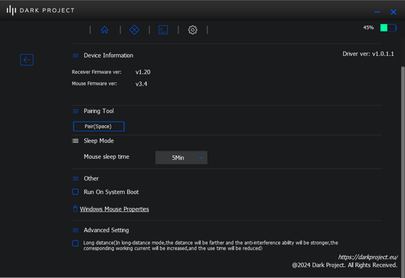This screenshot has height=278, width=405.
Task: Open the macro terminal icon
Action: click(163, 30)
